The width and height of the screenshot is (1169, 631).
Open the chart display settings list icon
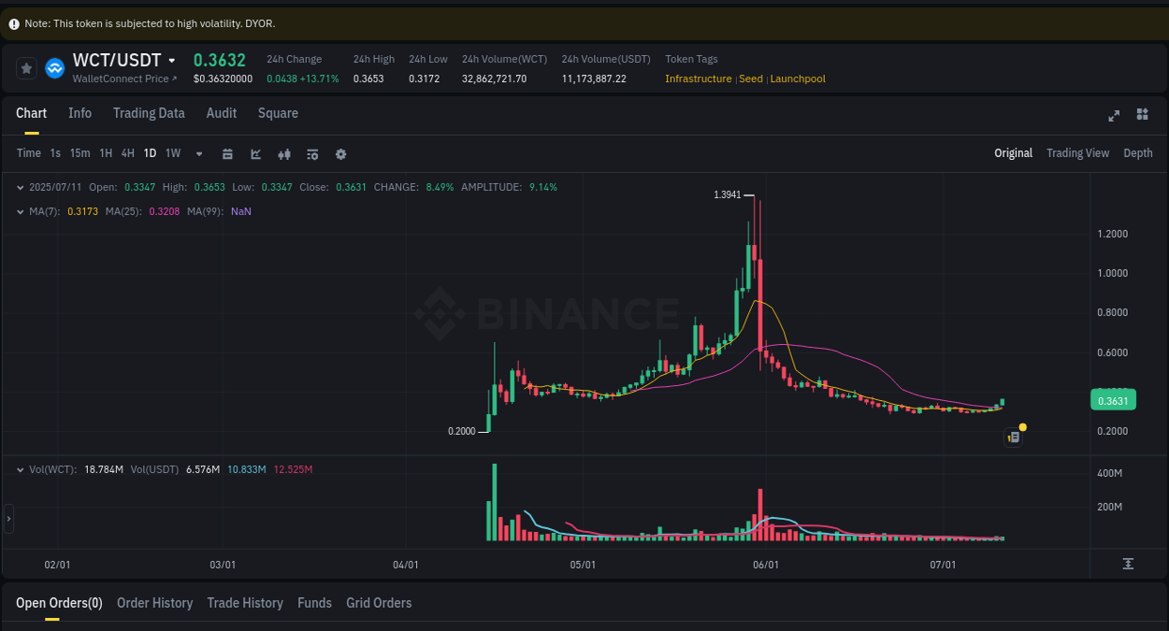pos(312,153)
